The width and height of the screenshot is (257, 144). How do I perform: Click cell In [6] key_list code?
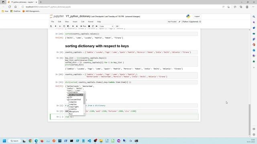click(x=131, y=61)
